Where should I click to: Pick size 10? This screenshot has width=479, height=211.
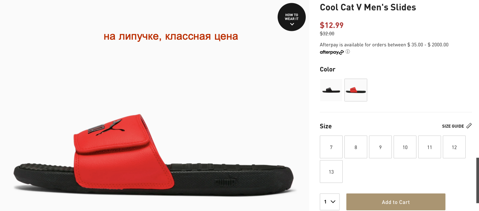click(x=405, y=147)
